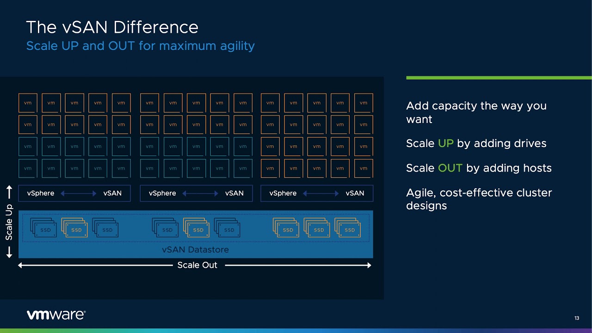This screenshot has height=333, width=592.
Task: Click the bottom-left teal vm box
Action: tap(28, 168)
